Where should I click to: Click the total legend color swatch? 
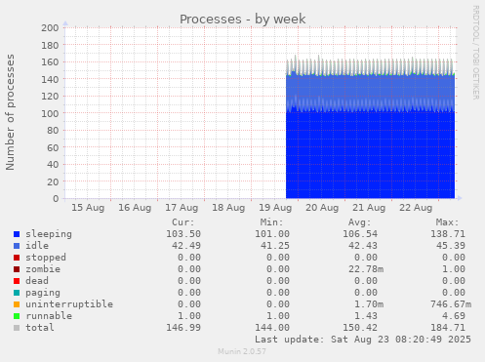(x=17, y=328)
